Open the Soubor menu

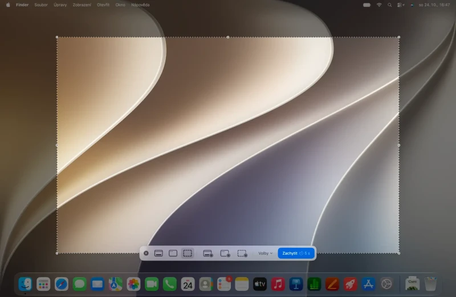[41, 5]
